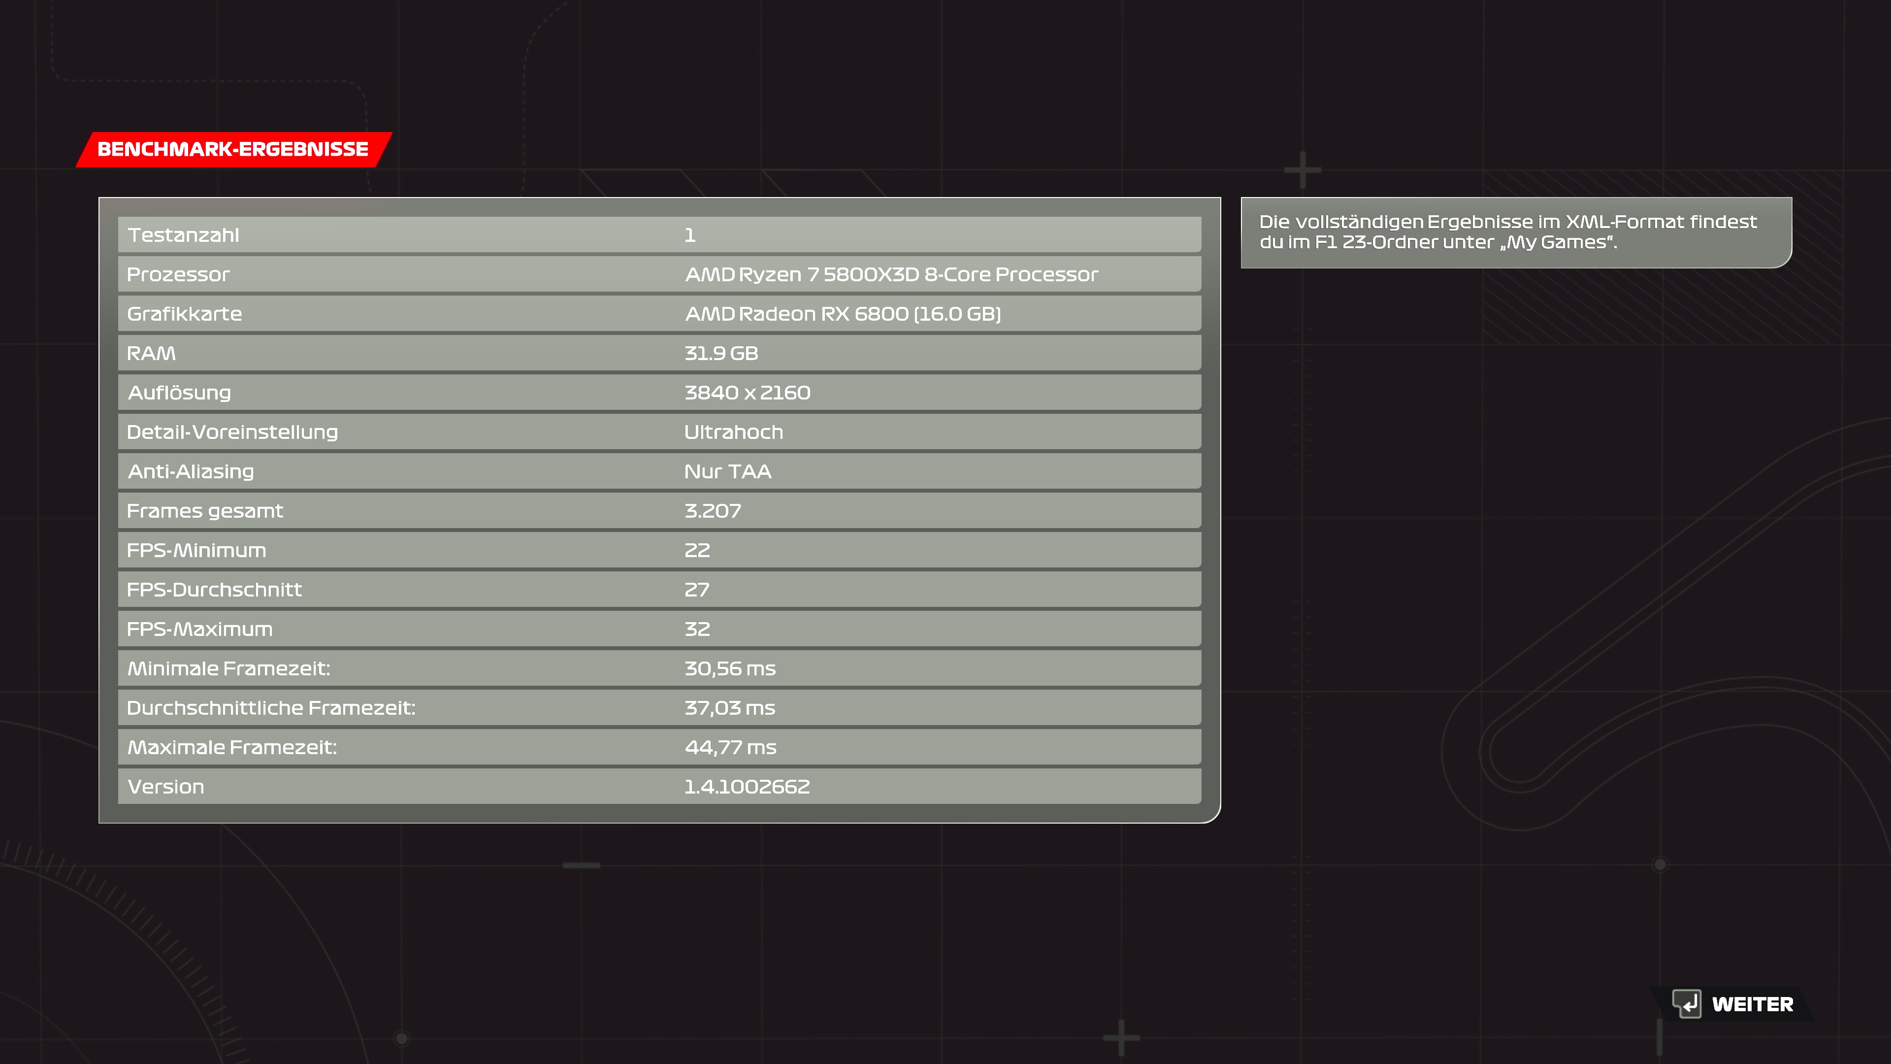The image size is (1891, 1064).
Task: Select the Maximale Framezeit row
Action: click(658, 748)
